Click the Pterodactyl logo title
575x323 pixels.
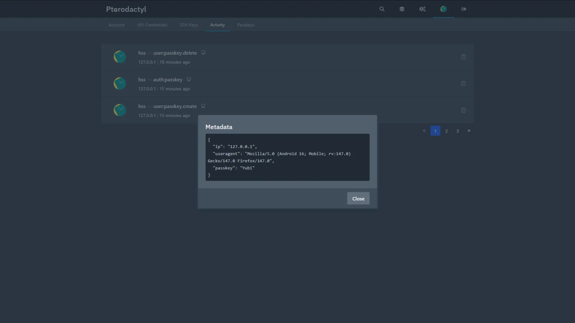[126, 9]
